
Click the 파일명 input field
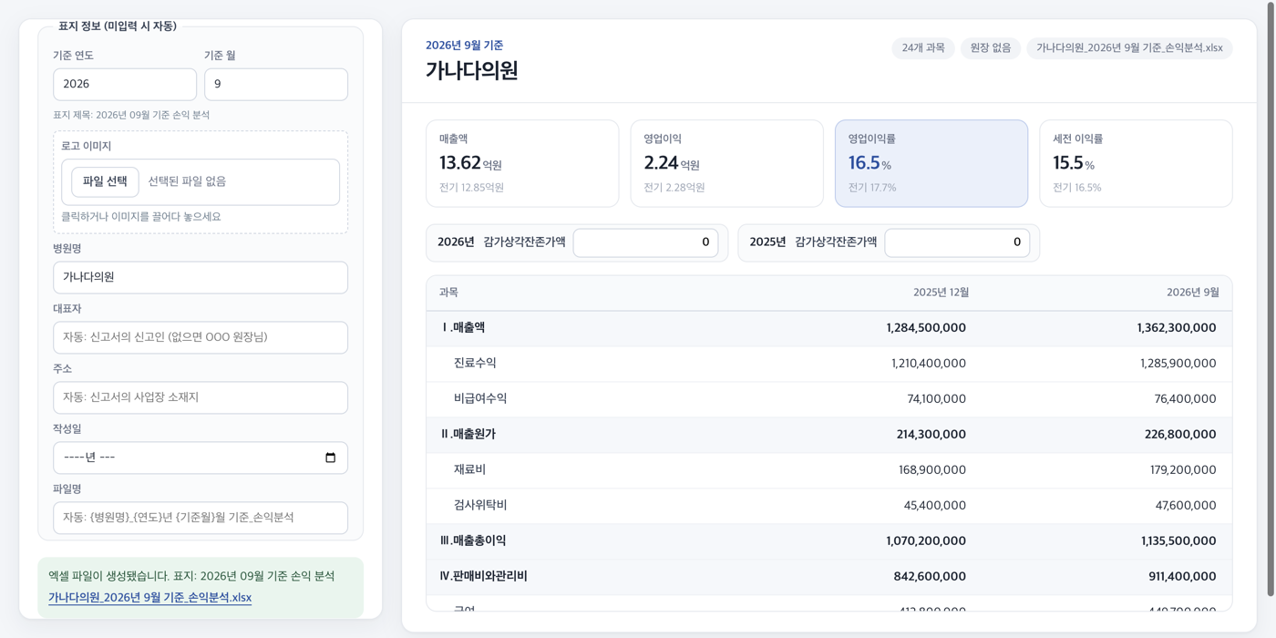tap(201, 518)
